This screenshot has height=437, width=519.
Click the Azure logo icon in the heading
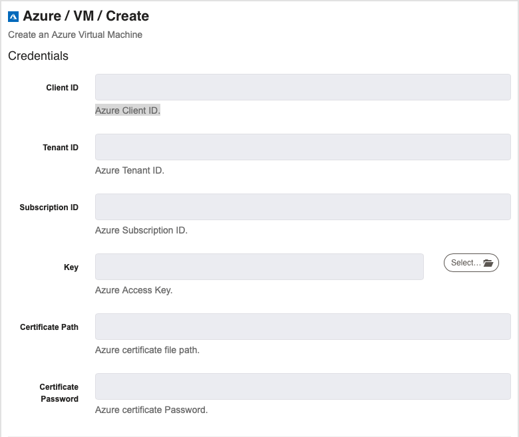pyautogui.click(x=13, y=17)
